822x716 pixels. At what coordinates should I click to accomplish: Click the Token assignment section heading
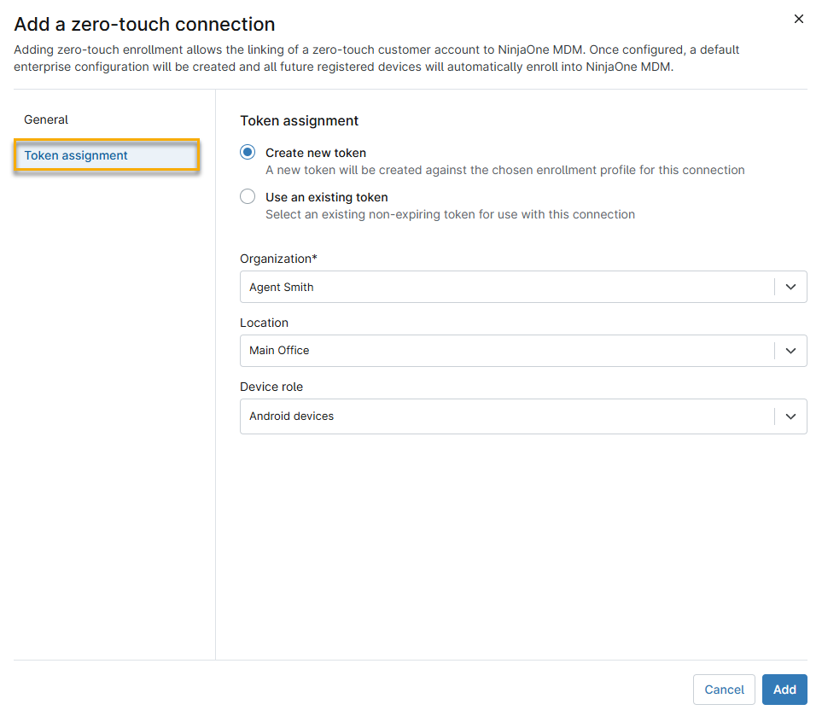pyautogui.click(x=299, y=121)
